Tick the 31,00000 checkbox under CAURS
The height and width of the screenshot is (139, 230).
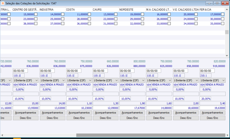point(116,24)
